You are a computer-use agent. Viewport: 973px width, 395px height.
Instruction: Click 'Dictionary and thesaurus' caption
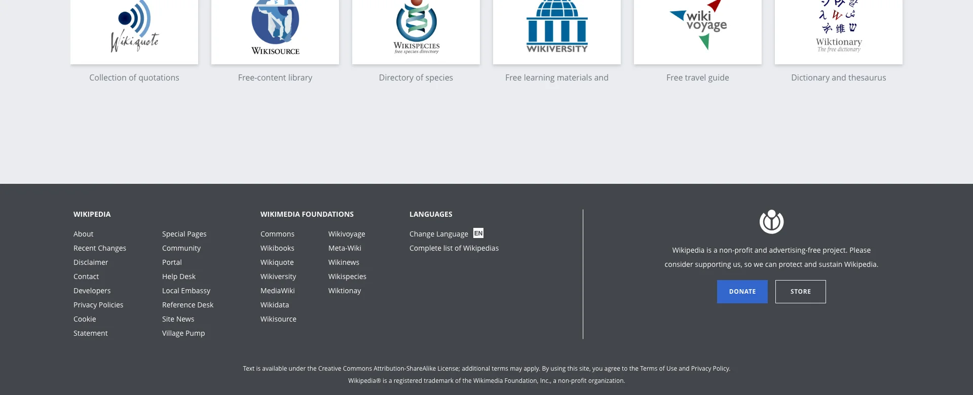[839, 77]
